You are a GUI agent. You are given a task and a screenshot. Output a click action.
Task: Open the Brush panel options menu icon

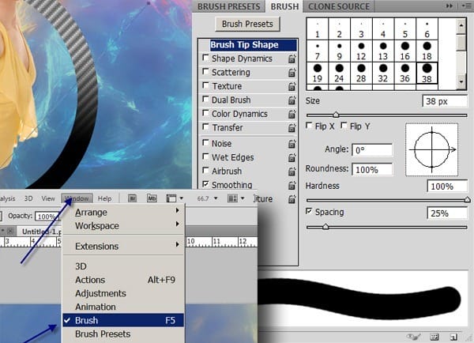coord(466,6)
